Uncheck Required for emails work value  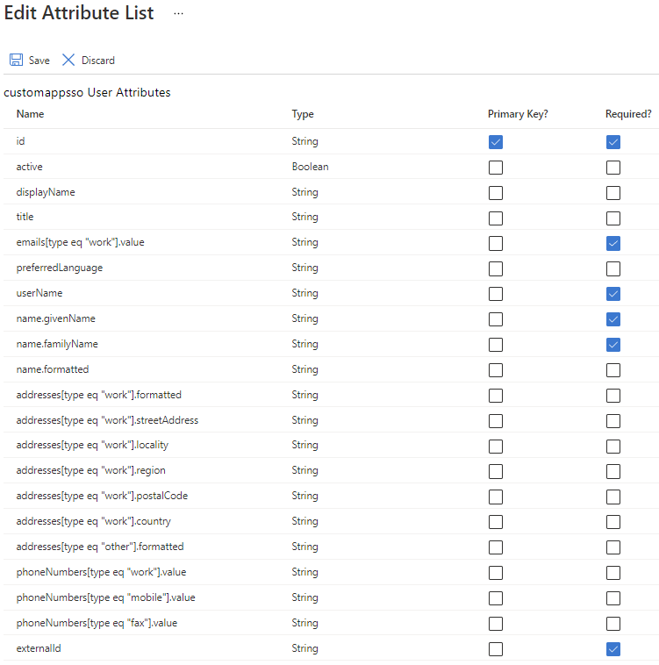[x=613, y=243]
